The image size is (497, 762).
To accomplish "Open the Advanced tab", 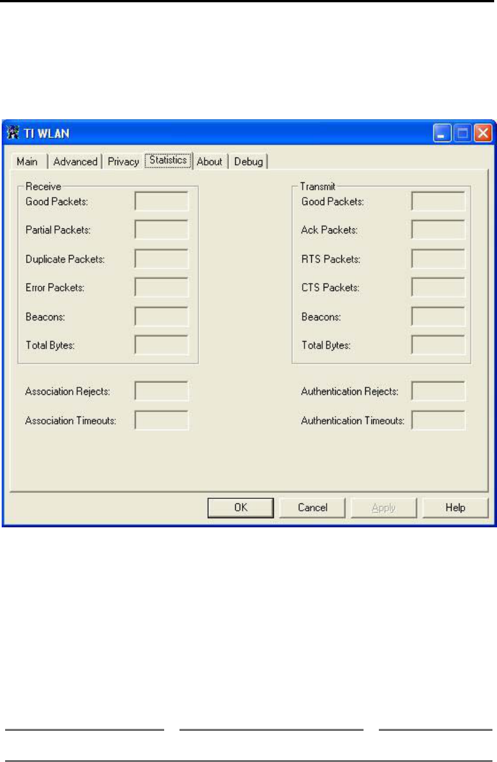I will click(x=75, y=162).
